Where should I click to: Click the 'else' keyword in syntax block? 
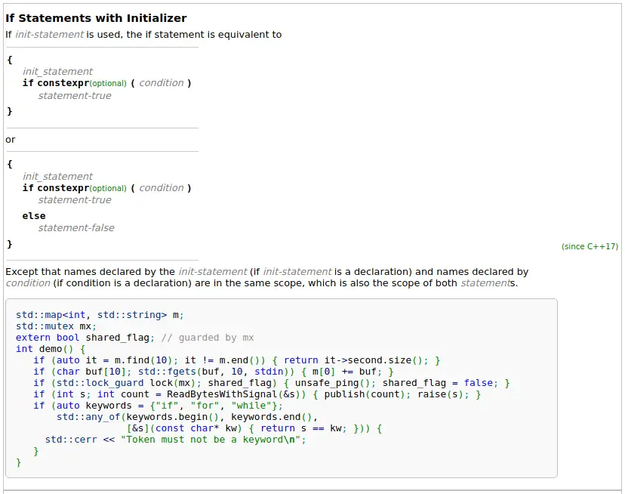pos(34,216)
